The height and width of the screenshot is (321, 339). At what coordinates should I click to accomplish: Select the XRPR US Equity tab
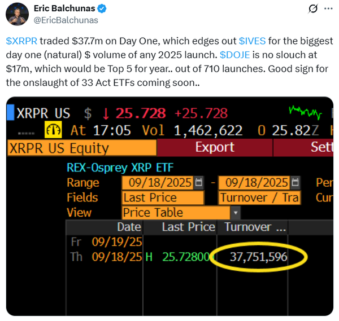coord(82,148)
